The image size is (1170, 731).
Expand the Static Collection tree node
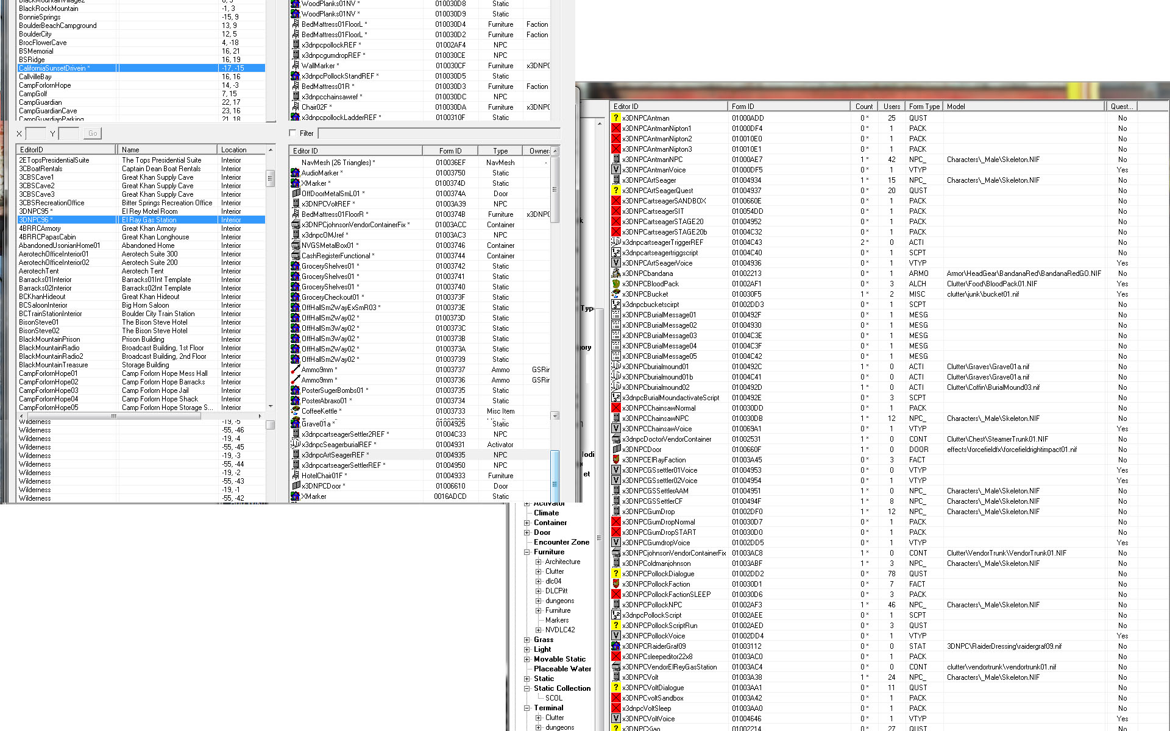pos(526,688)
